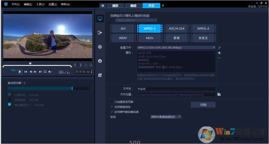Click the preview scrubber handle
Screen dimensions: 269x144
point(30,63)
